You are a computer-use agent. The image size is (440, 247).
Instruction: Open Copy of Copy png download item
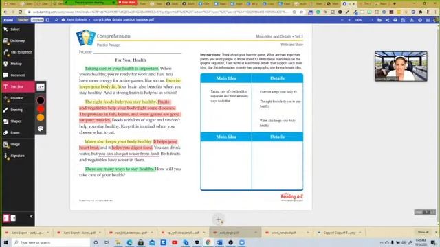tap(339, 233)
